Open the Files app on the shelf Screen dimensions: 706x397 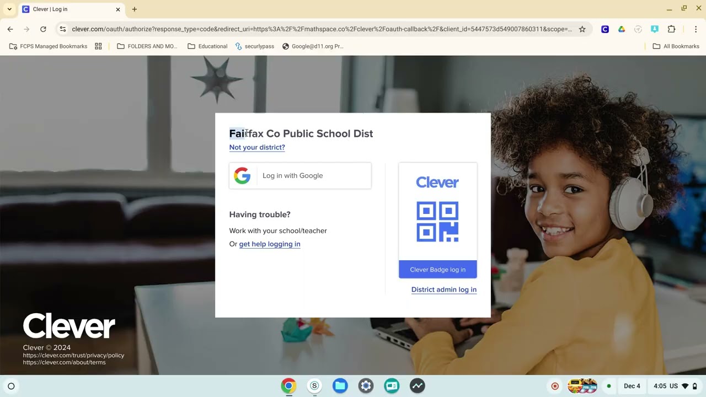[340, 386]
